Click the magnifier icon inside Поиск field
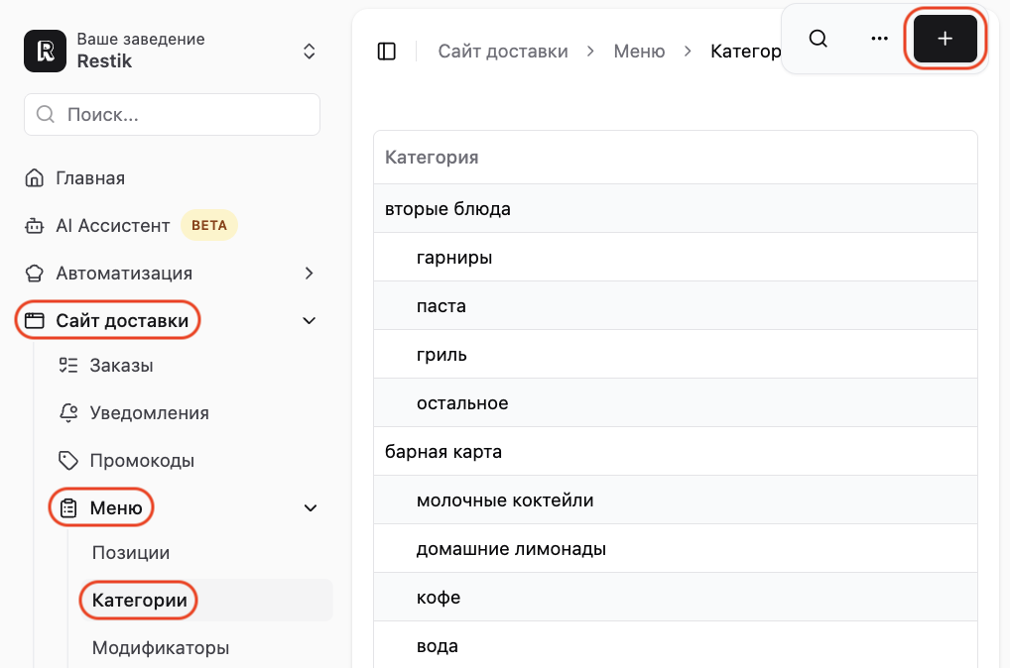This screenshot has height=668, width=1010. click(45, 115)
